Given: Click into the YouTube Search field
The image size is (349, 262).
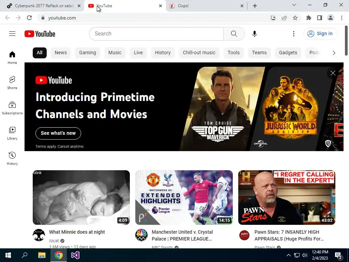Looking at the screenshot, I should point(156,34).
